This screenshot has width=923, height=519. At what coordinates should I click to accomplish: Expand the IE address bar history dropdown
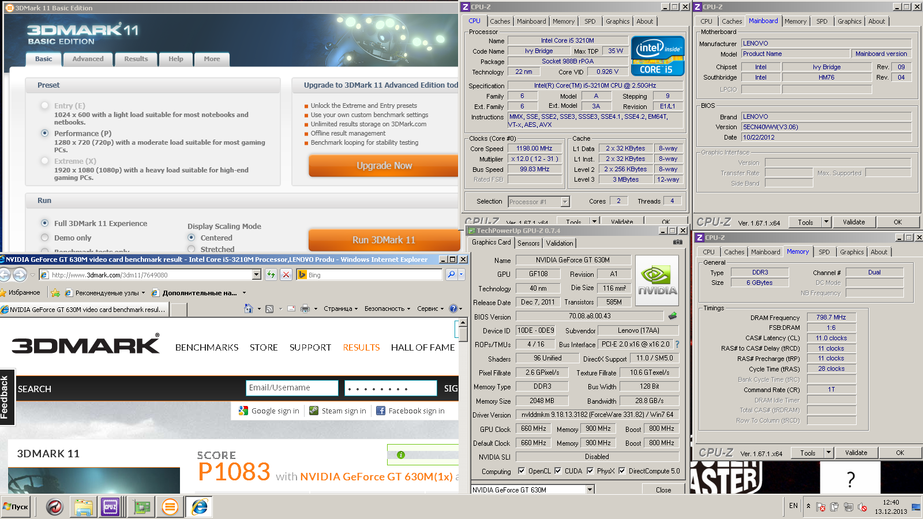(x=258, y=275)
